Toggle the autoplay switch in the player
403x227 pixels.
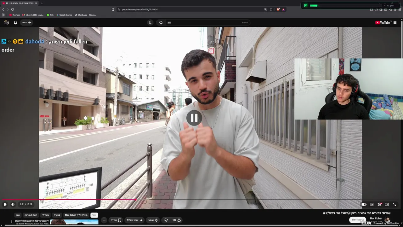(364, 204)
